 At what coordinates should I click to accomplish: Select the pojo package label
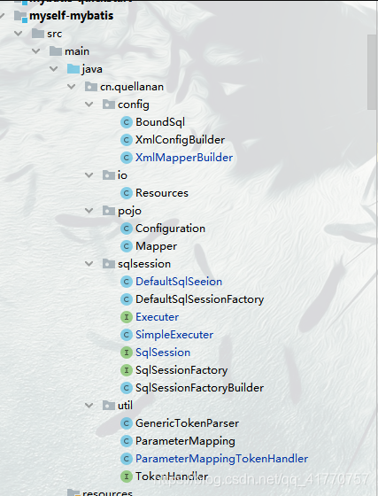129,211
